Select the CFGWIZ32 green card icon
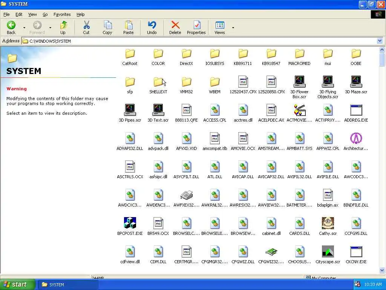 [x=271, y=252]
